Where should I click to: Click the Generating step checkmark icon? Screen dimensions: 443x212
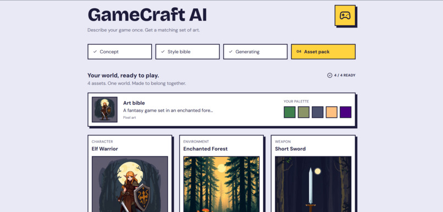pyautogui.click(x=230, y=52)
